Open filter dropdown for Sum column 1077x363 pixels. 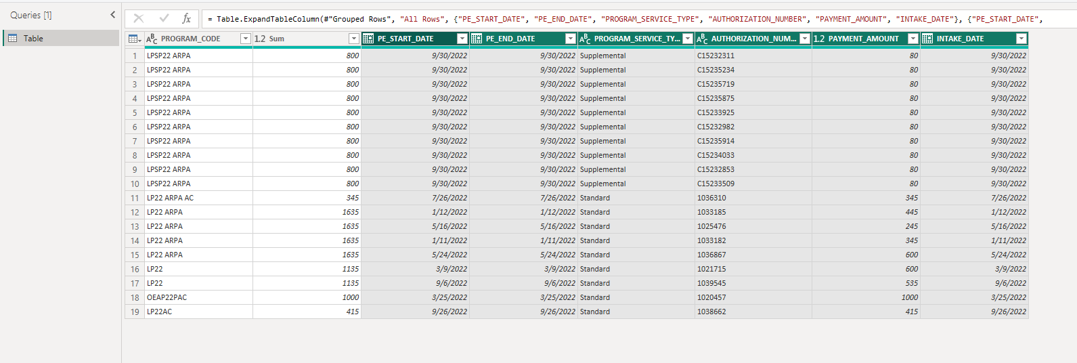click(354, 39)
